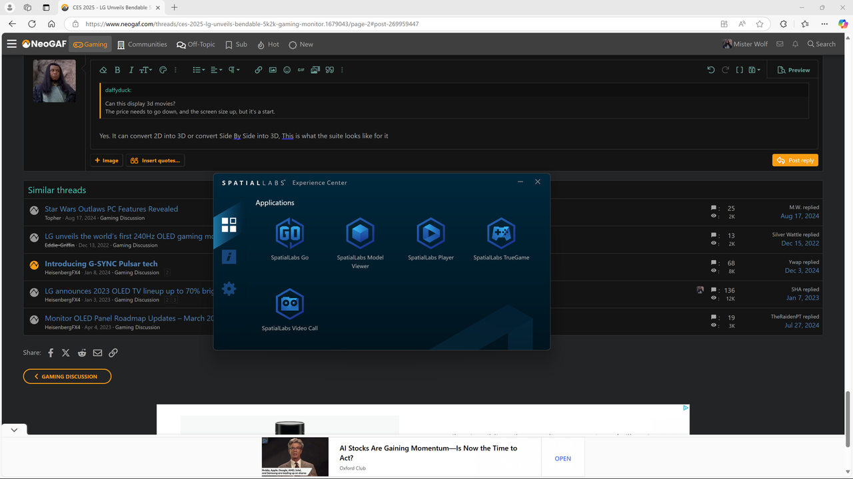
Task: Click the browser address bar
Action: 393,24
